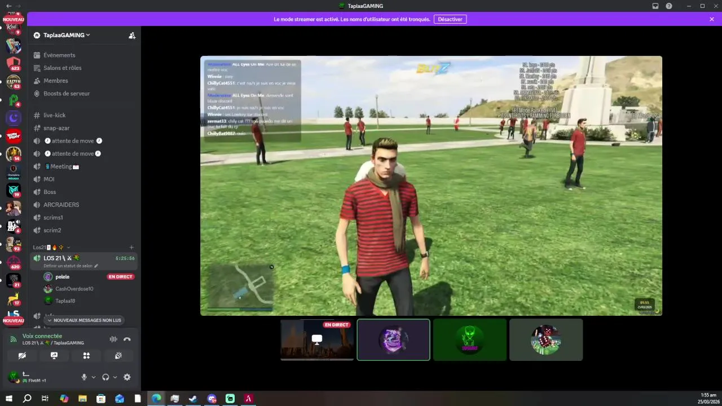The height and width of the screenshot is (406, 722).
Task: Open File Explorer from the taskbar
Action: (82, 399)
